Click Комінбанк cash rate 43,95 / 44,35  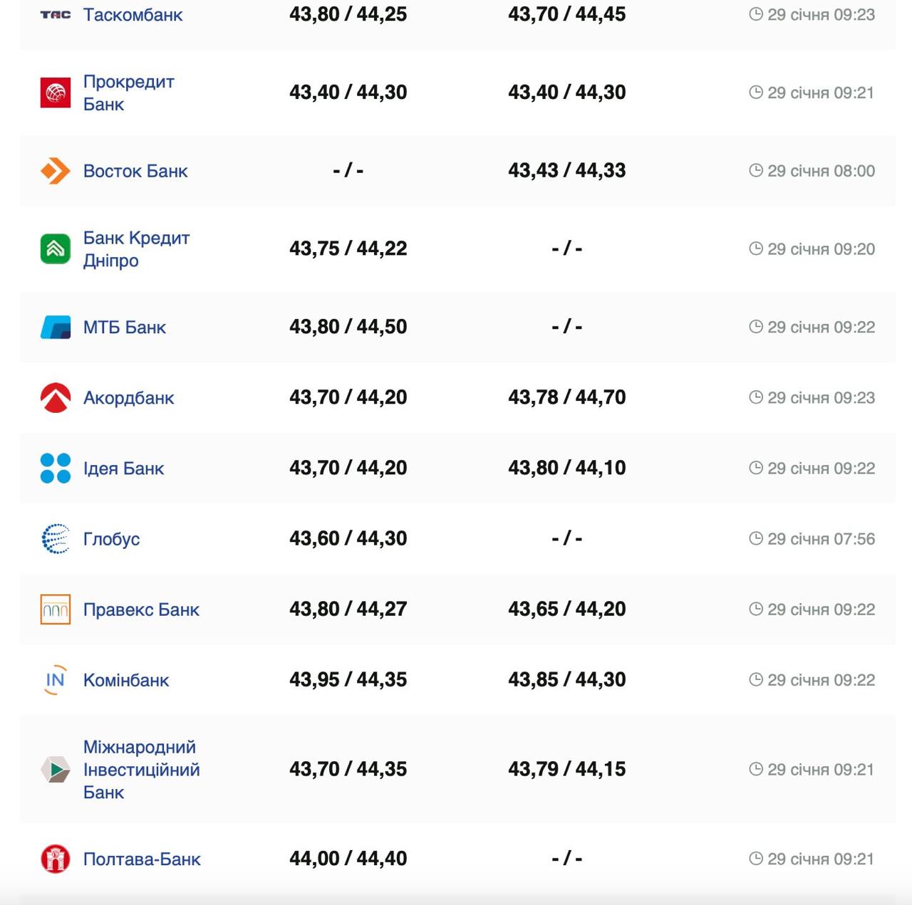tap(348, 680)
